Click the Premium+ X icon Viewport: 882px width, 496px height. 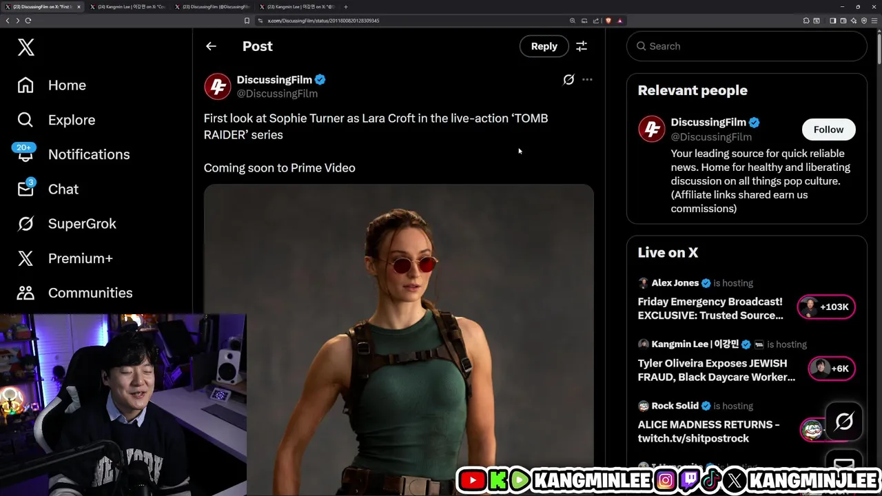point(25,258)
